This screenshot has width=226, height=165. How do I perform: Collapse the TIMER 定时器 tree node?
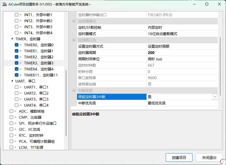(12, 39)
